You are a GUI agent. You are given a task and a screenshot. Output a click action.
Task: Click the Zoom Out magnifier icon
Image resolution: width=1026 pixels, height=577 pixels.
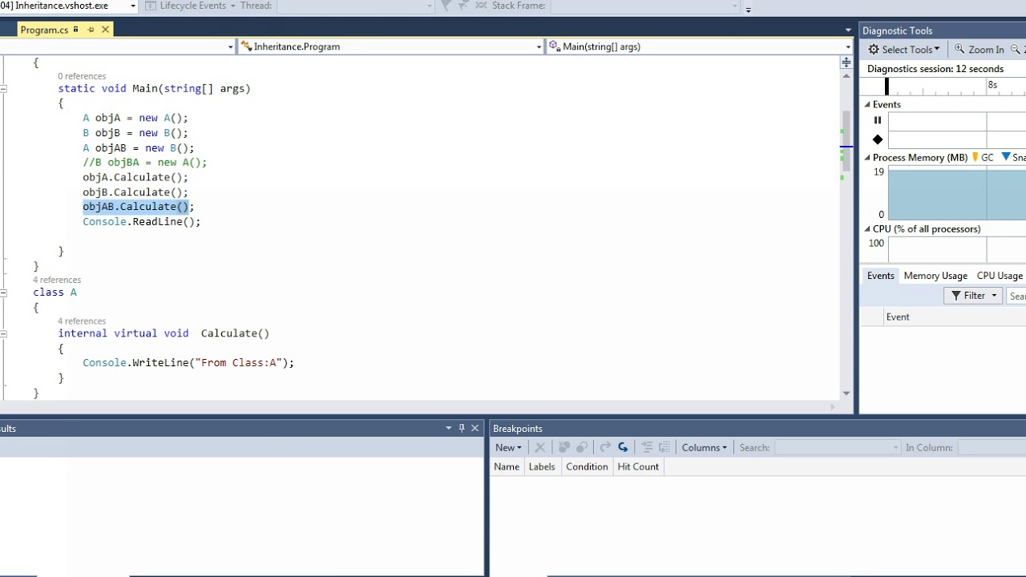(x=1016, y=50)
